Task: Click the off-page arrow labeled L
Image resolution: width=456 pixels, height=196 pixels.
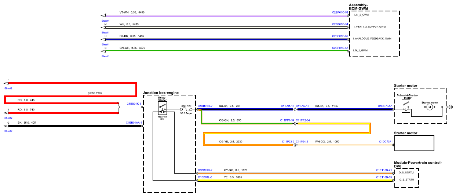Action: (103, 16)
